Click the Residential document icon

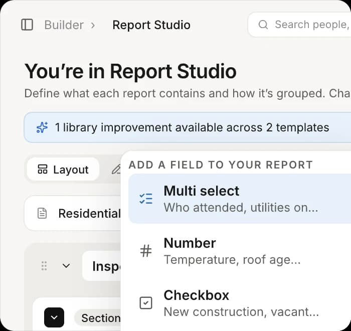[x=42, y=213]
